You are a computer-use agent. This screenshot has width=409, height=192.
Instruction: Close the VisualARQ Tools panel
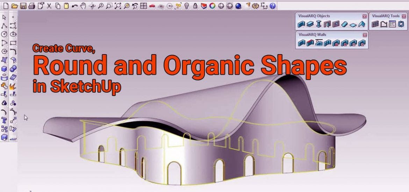click(x=403, y=16)
